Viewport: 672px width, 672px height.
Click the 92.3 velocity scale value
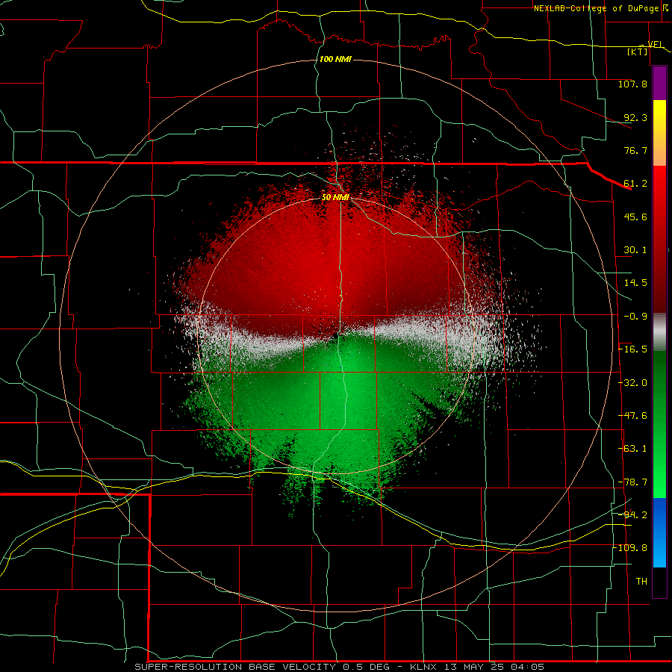point(635,117)
